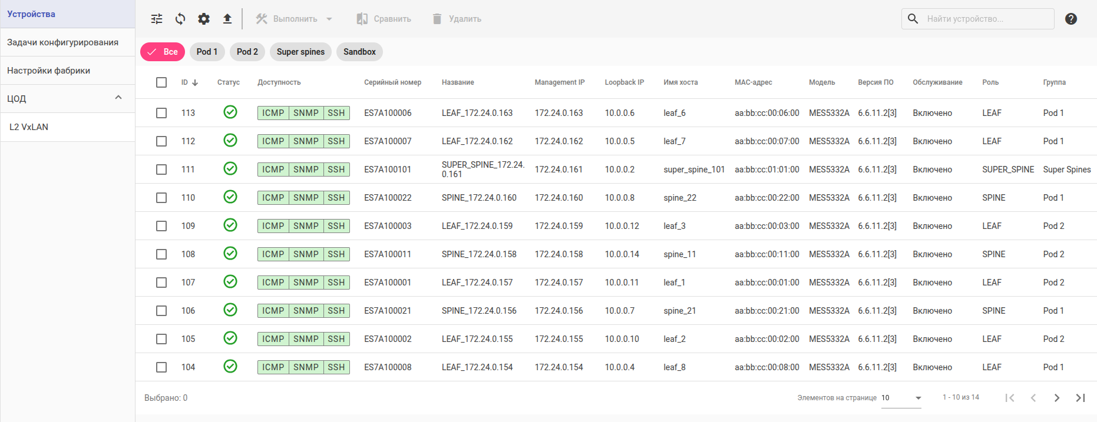Sort by ID column arrow
This screenshot has height=422, width=1097.
coord(195,82)
